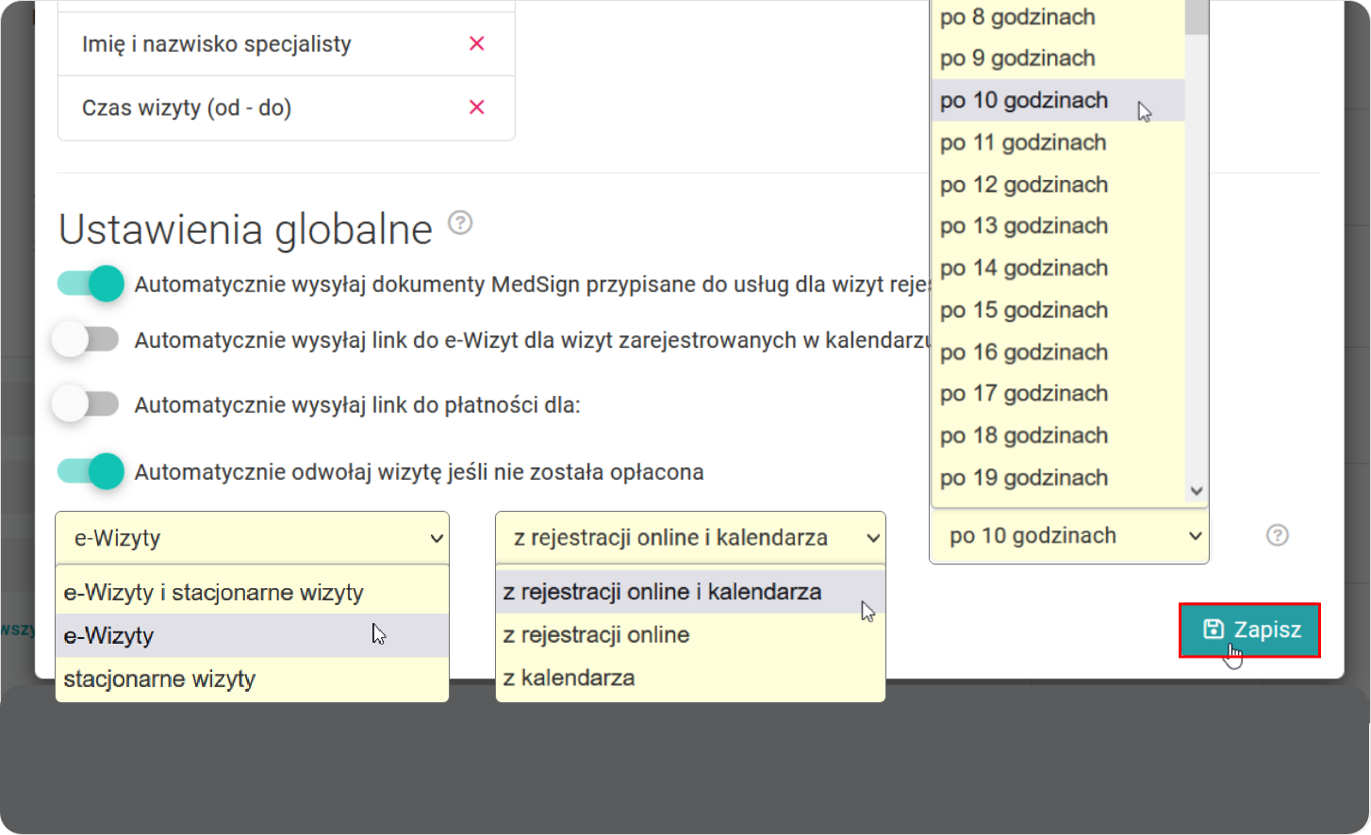Click the Zapisz save button
Screen dimensions: 1371x835
[x=1249, y=630]
